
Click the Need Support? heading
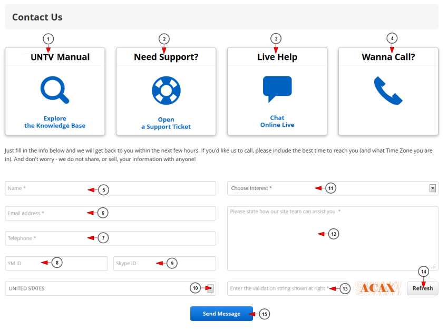(x=166, y=57)
